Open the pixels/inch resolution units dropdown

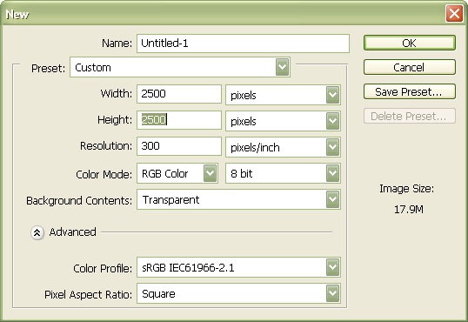pos(283,147)
